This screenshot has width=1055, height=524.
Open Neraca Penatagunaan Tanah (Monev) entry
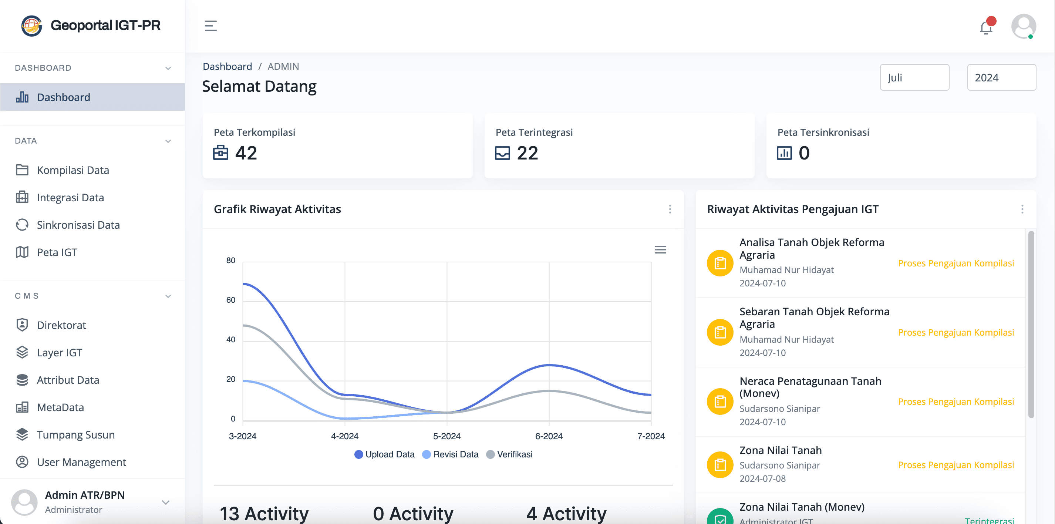click(x=860, y=402)
